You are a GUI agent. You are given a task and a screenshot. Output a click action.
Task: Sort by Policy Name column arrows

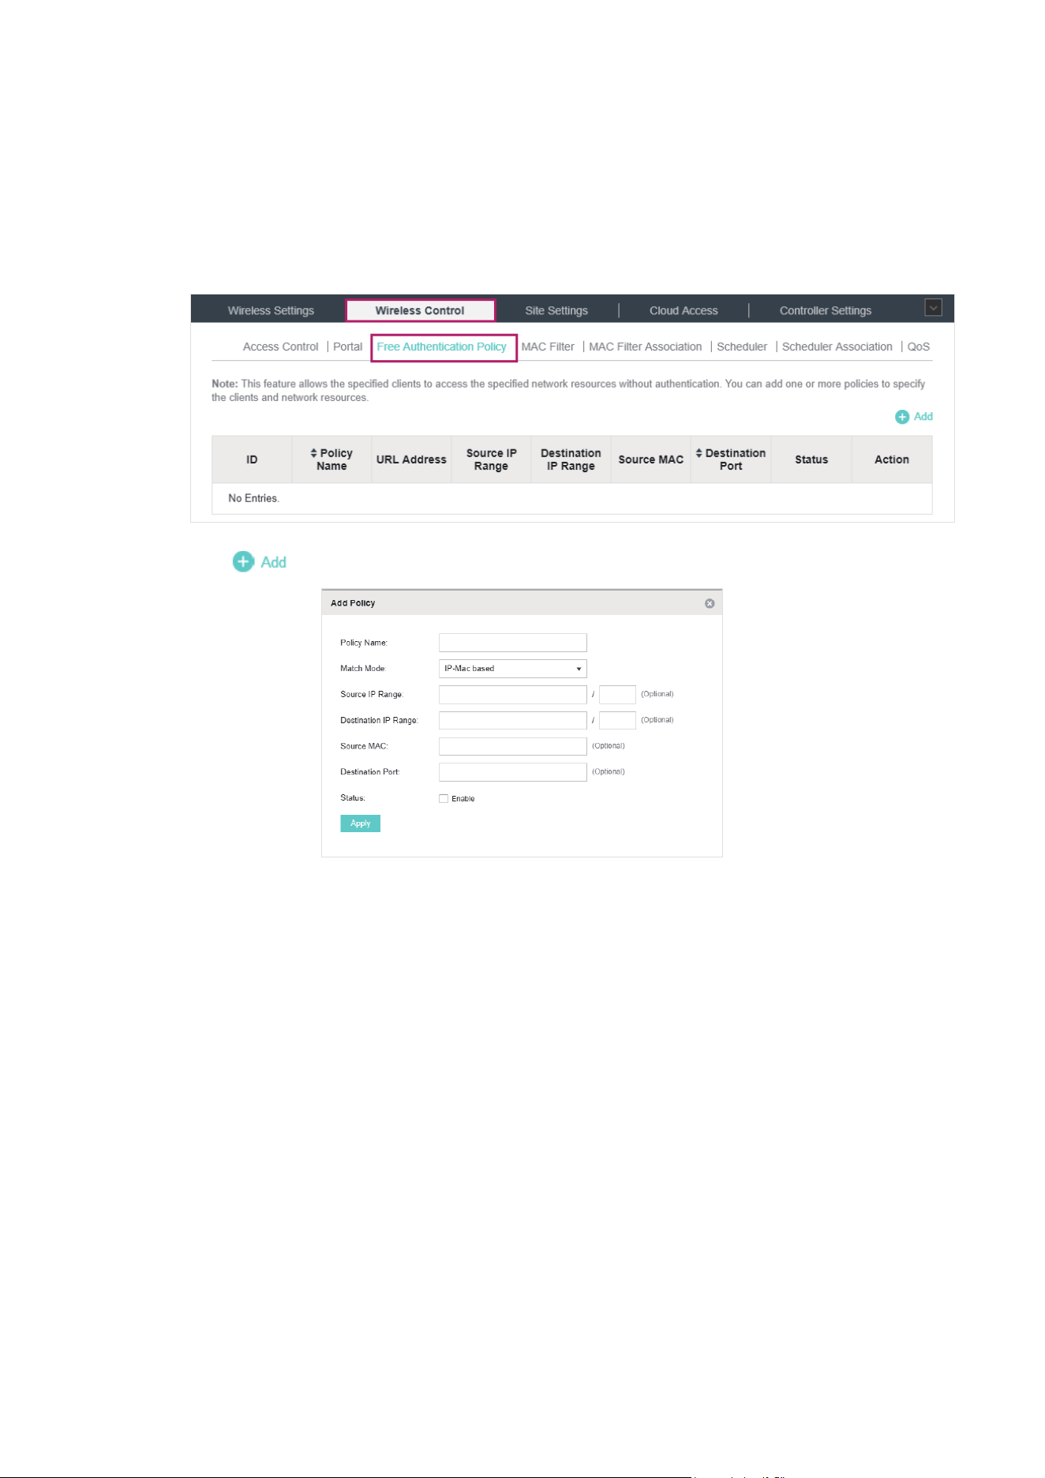[x=313, y=453]
